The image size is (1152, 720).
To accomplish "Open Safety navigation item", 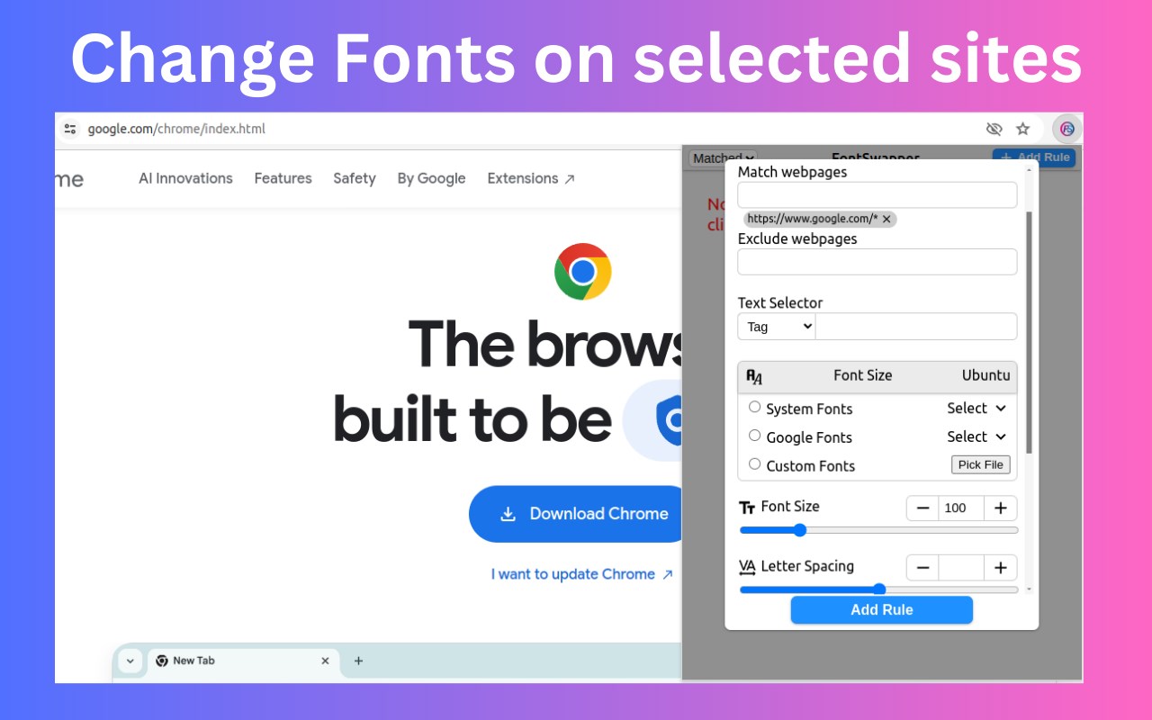I will point(355,178).
